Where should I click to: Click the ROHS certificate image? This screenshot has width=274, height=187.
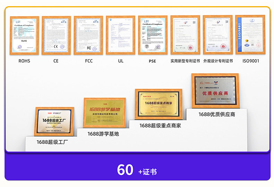[x=24, y=36]
